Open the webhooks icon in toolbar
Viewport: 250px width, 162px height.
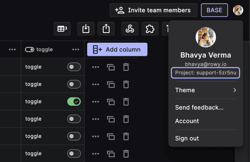(x=130, y=29)
